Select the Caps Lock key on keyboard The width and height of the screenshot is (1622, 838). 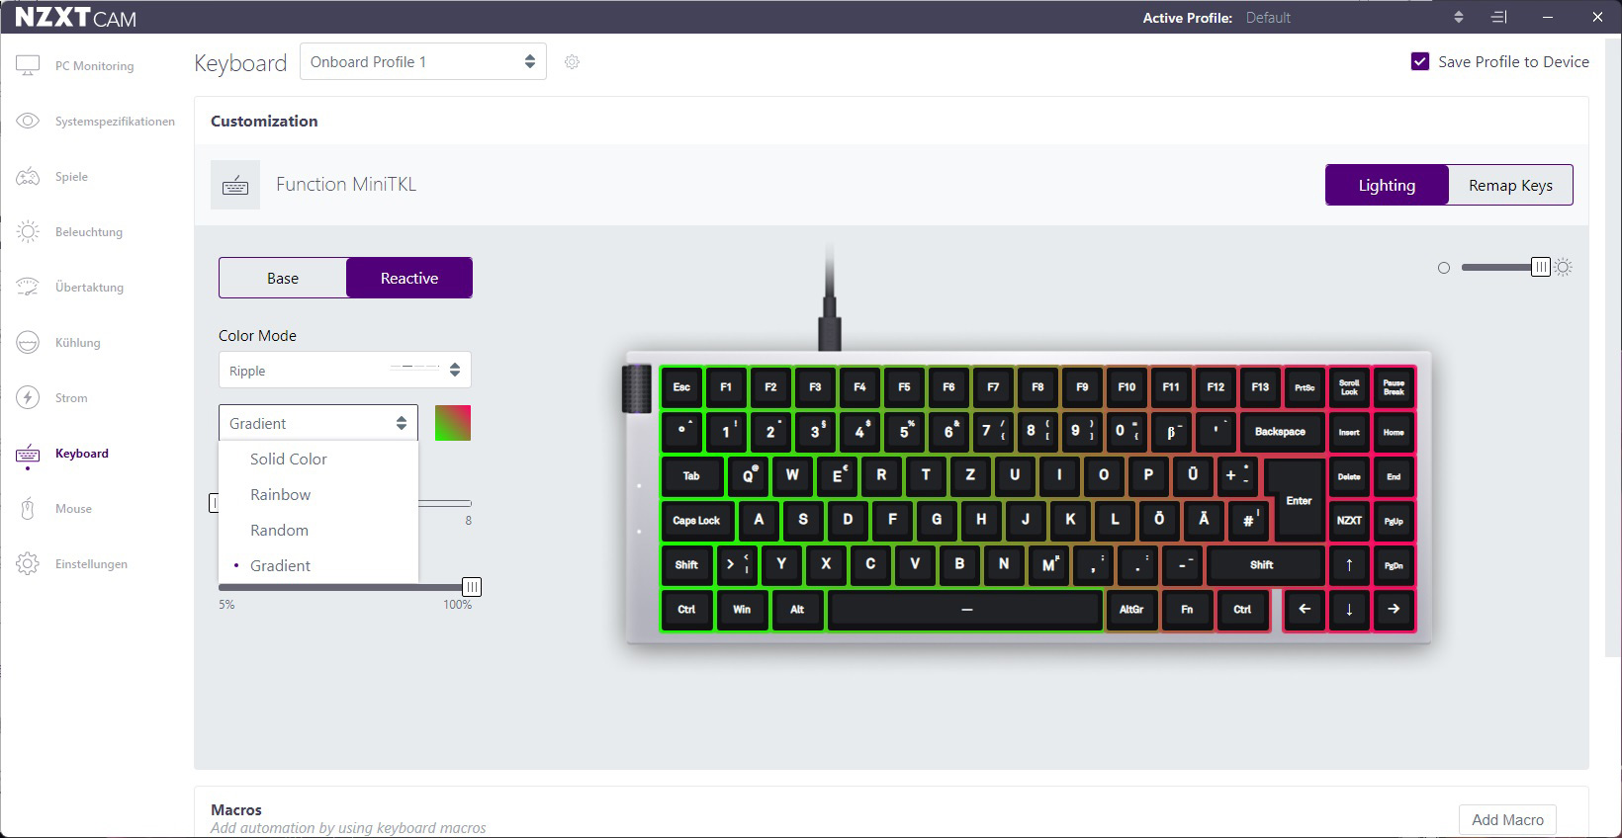coord(697,520)
